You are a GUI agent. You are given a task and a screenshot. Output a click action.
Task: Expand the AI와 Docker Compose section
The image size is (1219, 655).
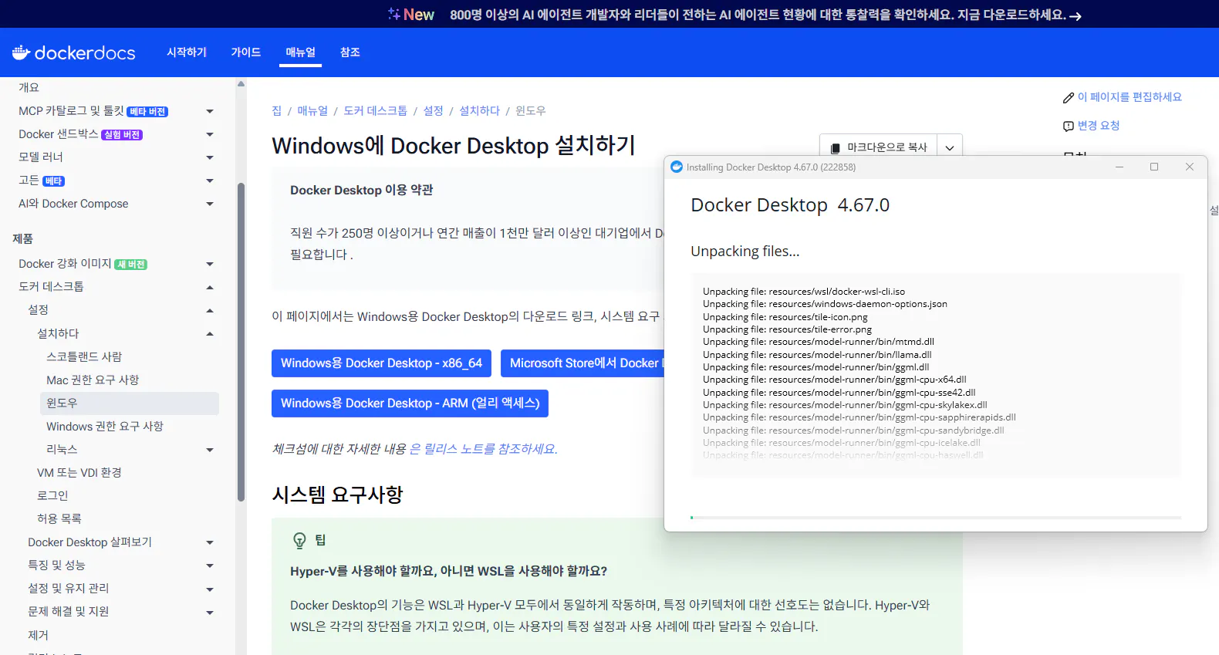210,204
